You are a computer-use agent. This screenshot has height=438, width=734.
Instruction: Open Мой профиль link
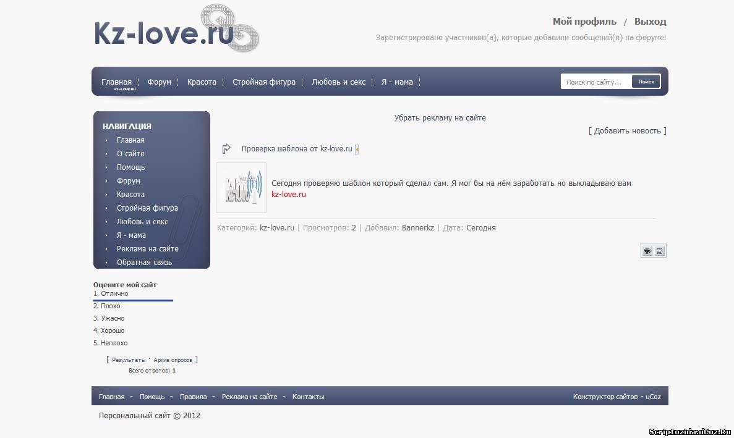pos(584,22)
